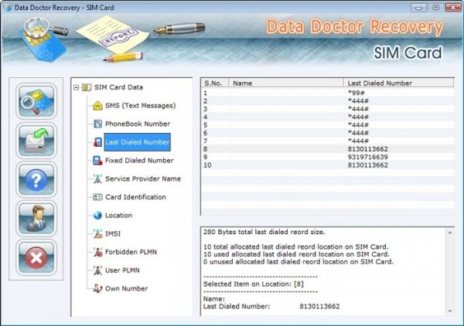Click 'Selected Item on Location: [8]' text
The width and height of the screenshot is (464, 326).
pyautogui.click(x=254, y=284)
